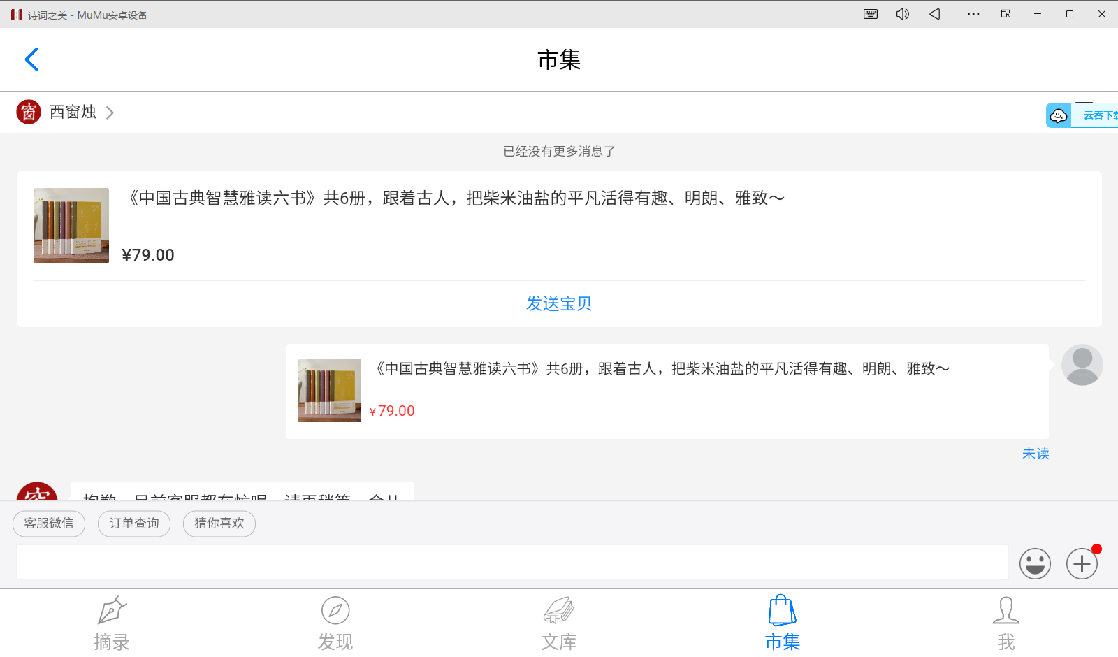Mute the emulator volume speaker icon
Screen dimensions: 1118x657
point(902,14)
